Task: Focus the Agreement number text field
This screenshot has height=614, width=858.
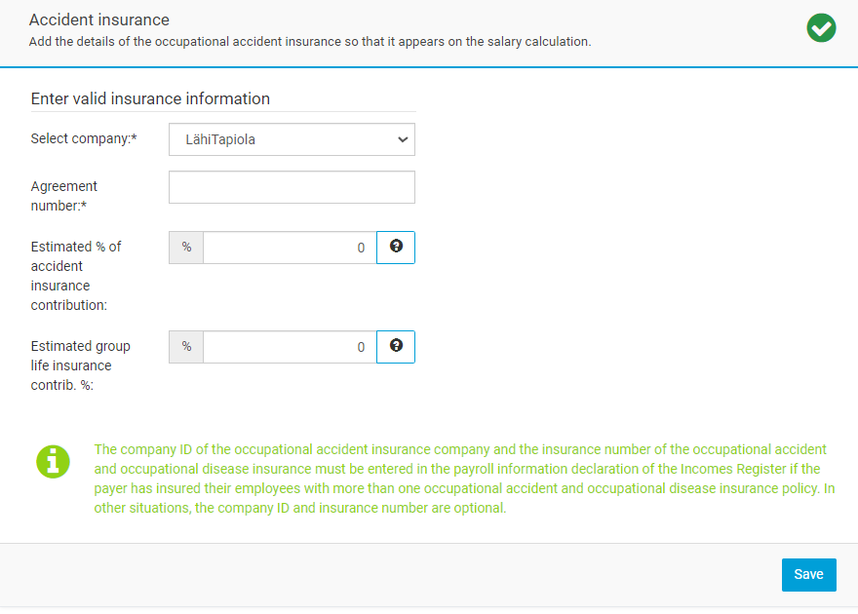Action: click(292, 187)
